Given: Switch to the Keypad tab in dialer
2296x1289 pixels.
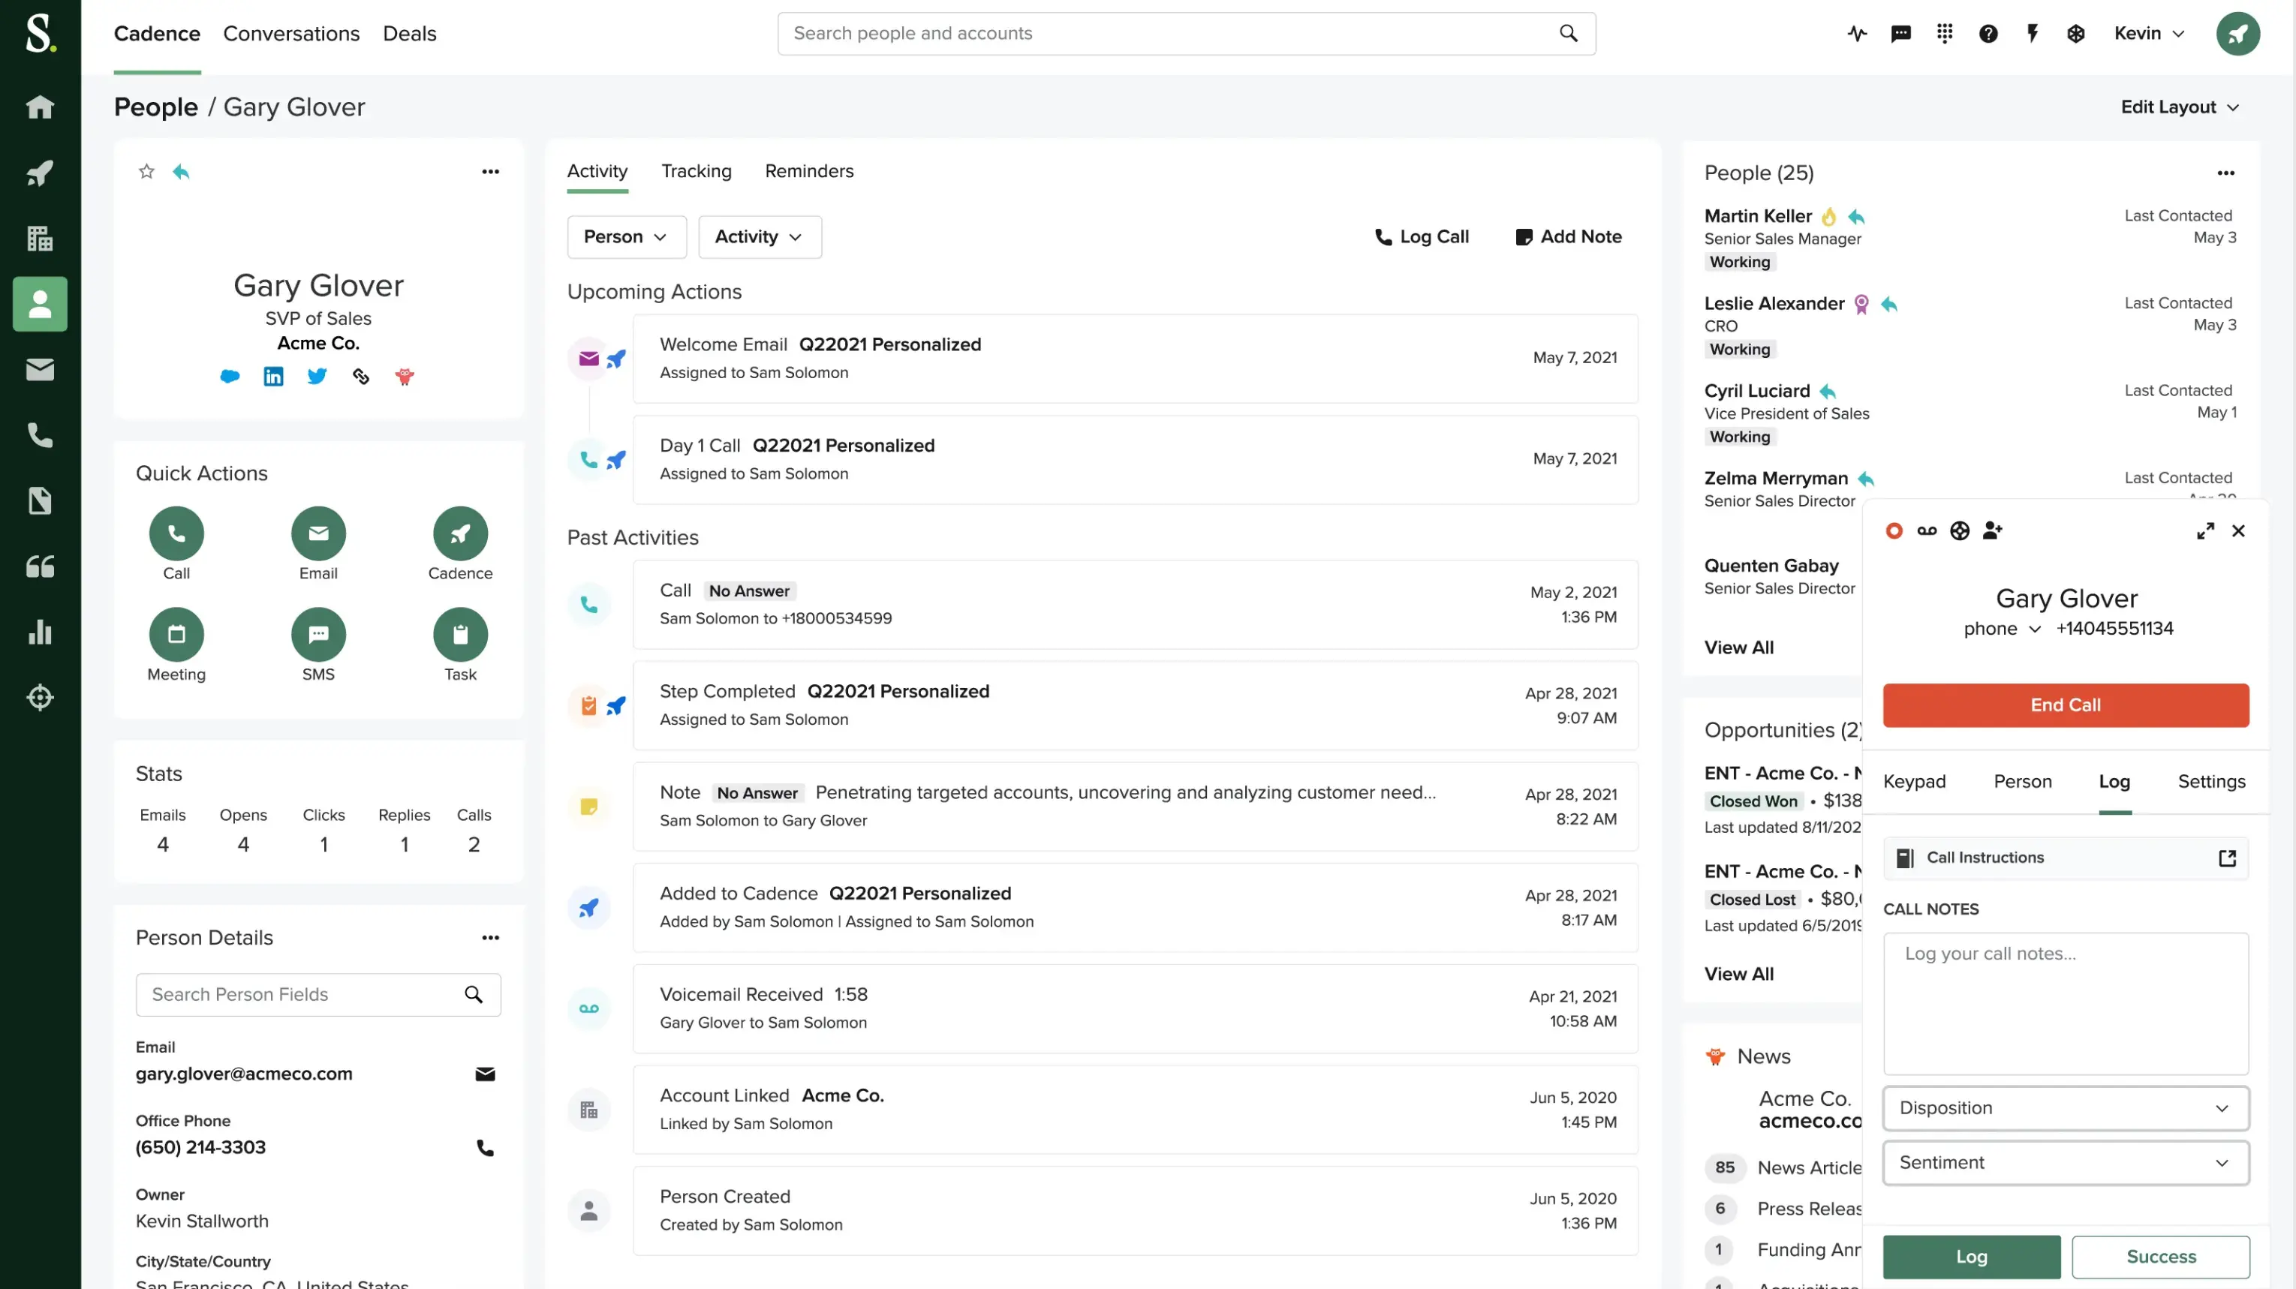Looking at the screenshot, I should point(1915,781).
